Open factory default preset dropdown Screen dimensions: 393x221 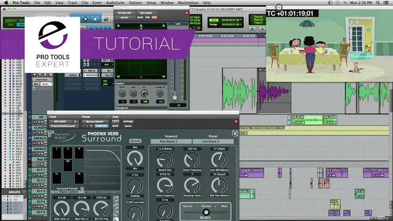[x=95, y=122]
